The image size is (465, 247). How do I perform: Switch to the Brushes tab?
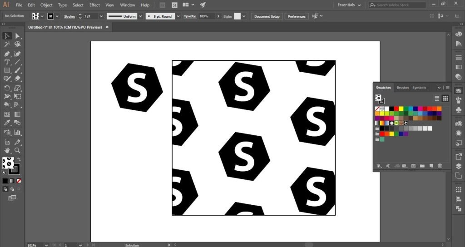(x=403, y=88)
